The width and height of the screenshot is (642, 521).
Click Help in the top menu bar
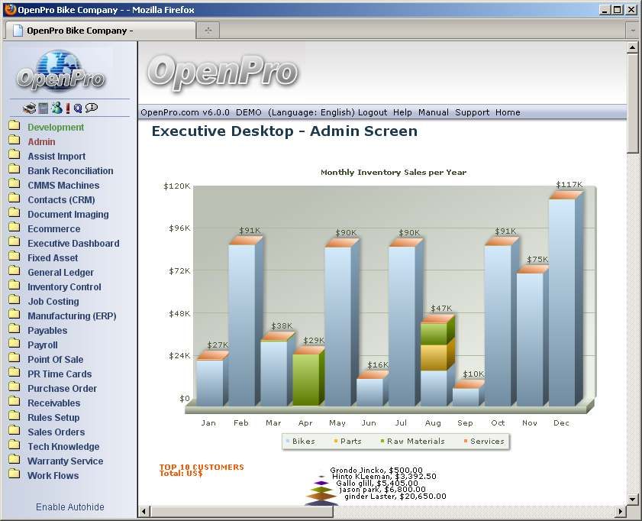(402, 112)
